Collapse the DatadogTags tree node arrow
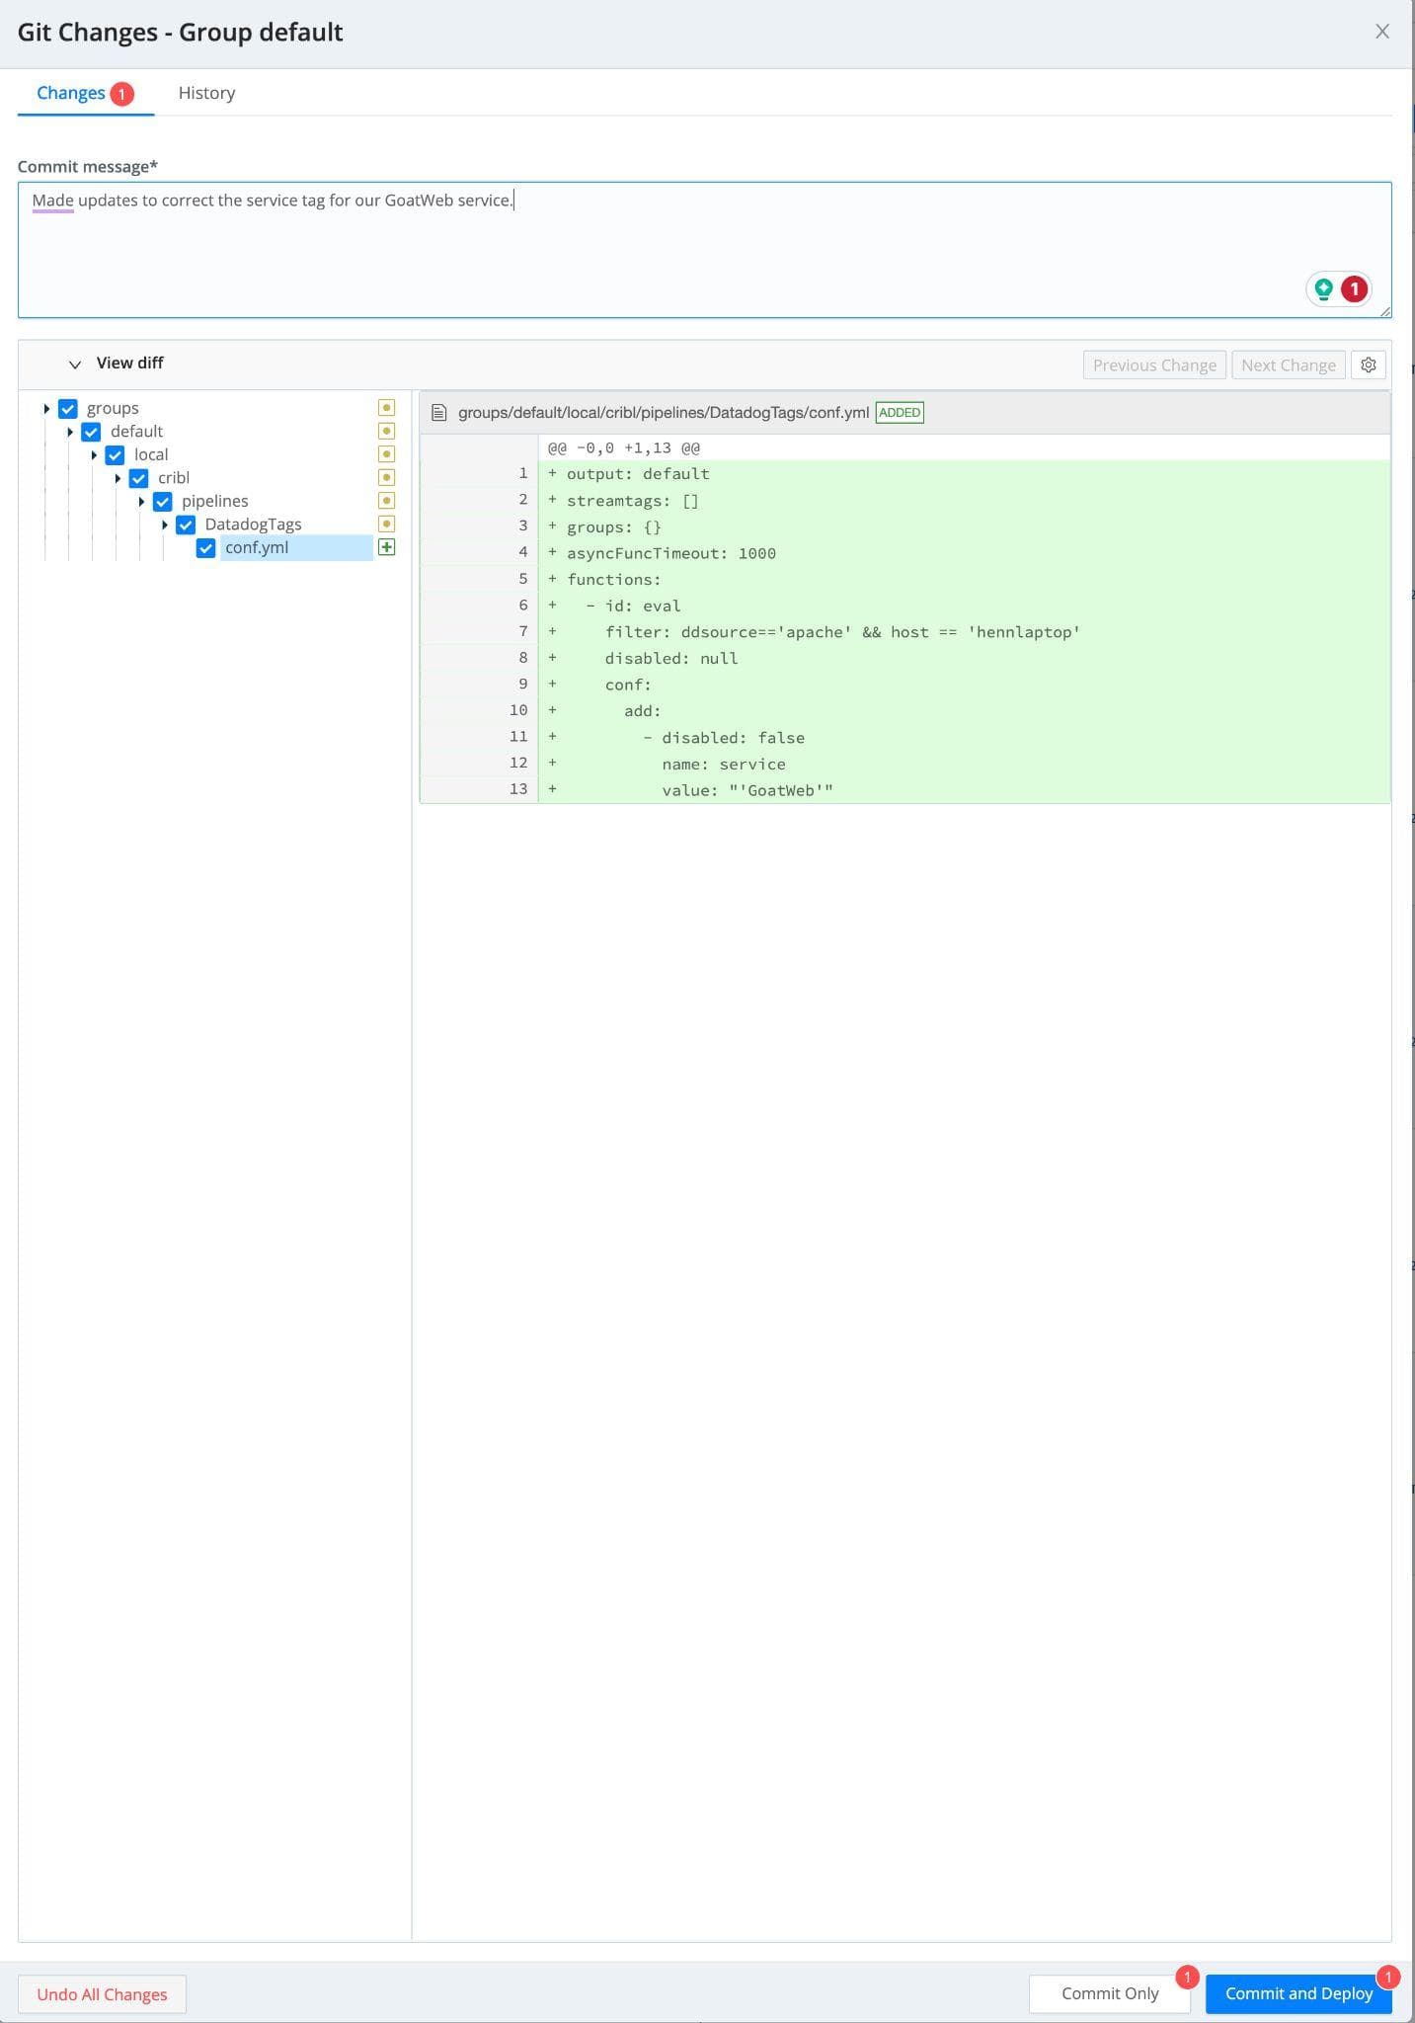1415x2023 pixels. (165, 525)
